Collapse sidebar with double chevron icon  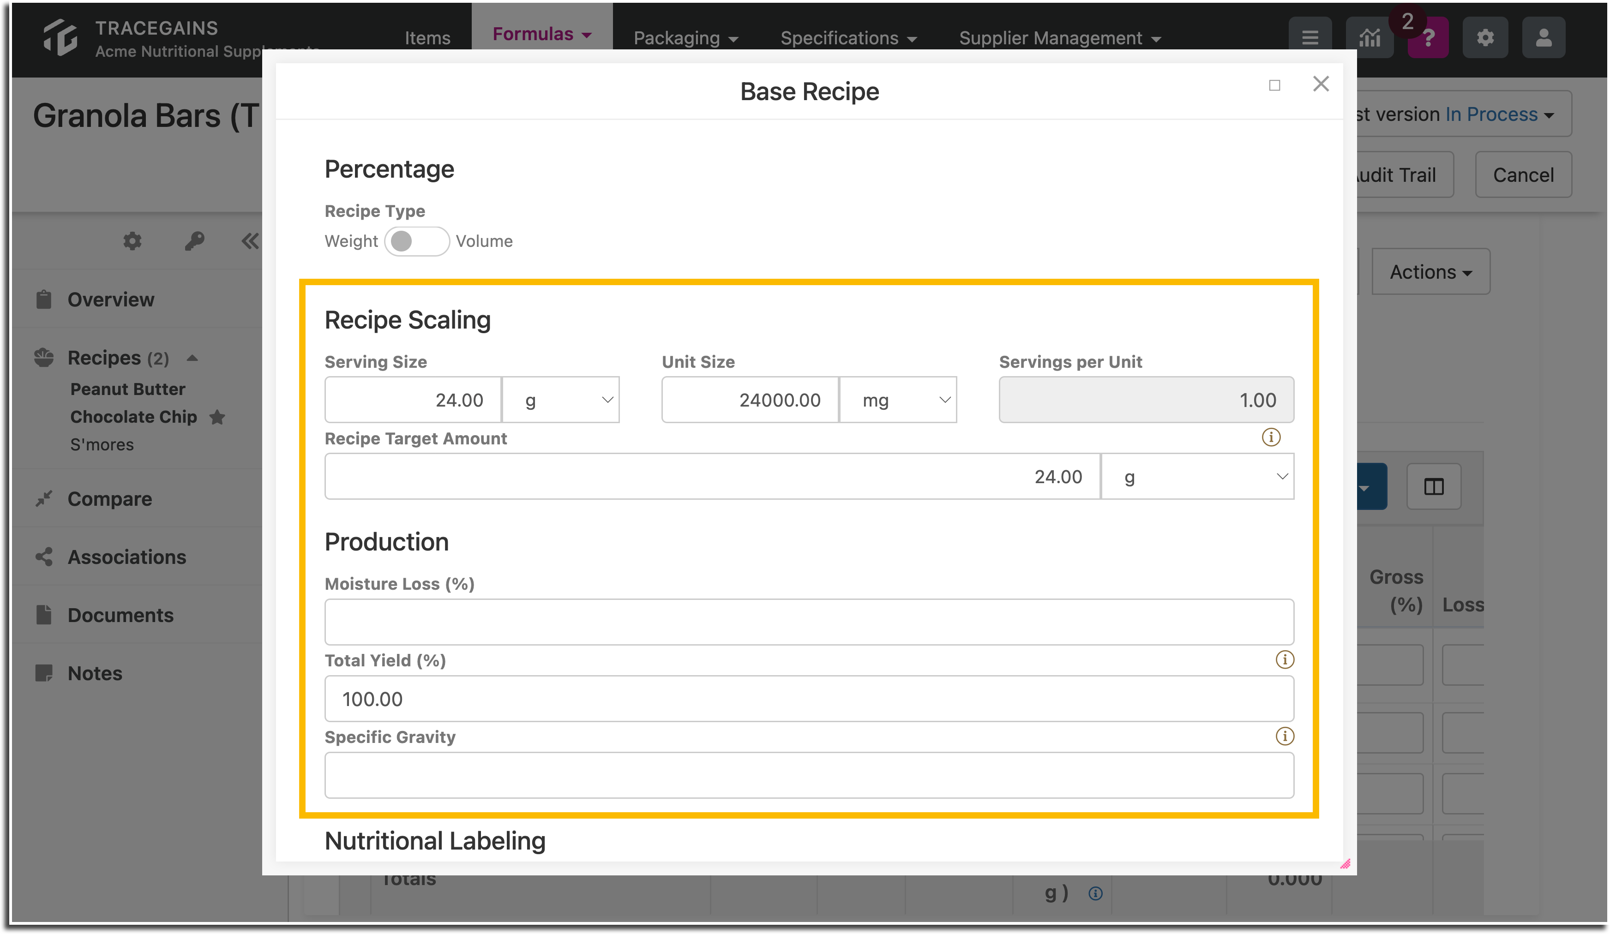coord(250,241)
